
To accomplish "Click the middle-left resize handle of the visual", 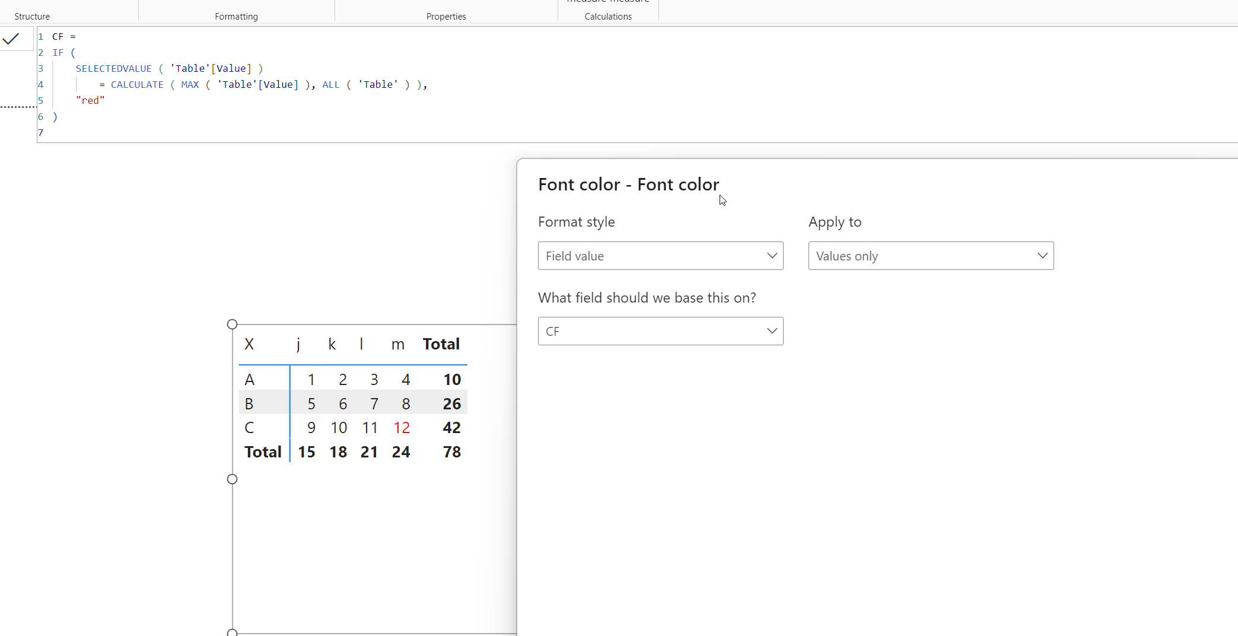I will tap(232, 479).
